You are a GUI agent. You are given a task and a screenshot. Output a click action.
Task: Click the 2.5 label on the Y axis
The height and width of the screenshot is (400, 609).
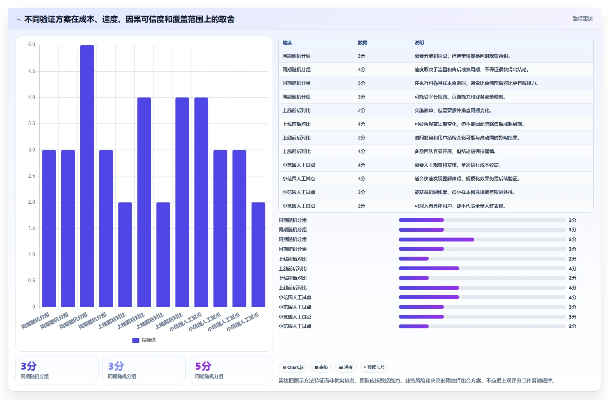pyautogui.click(x=32, y=176)
